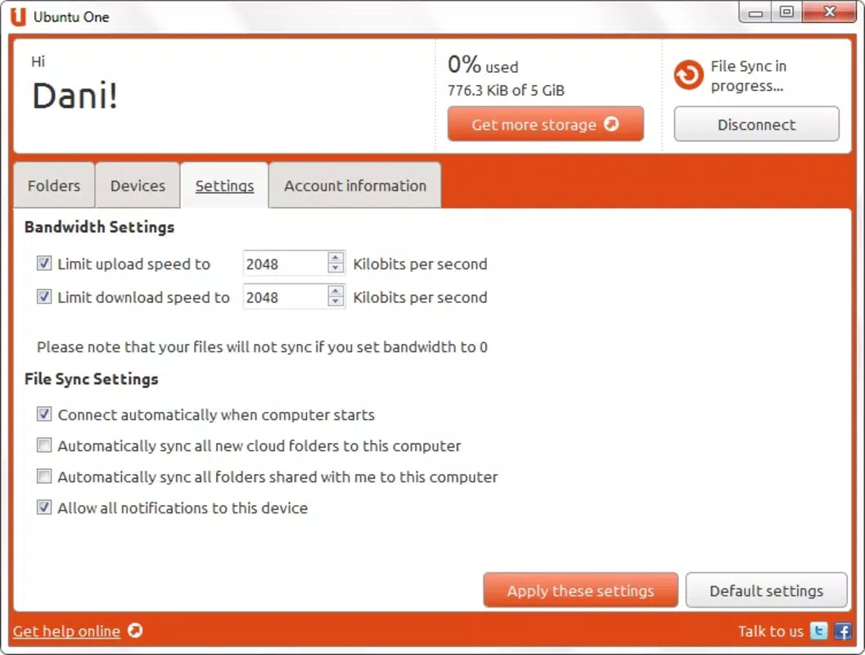This screenshot has width=865, height=655.
Task: Minimize the Ubuntu One window
Action: pyautogui.click(x=755, y=13)
